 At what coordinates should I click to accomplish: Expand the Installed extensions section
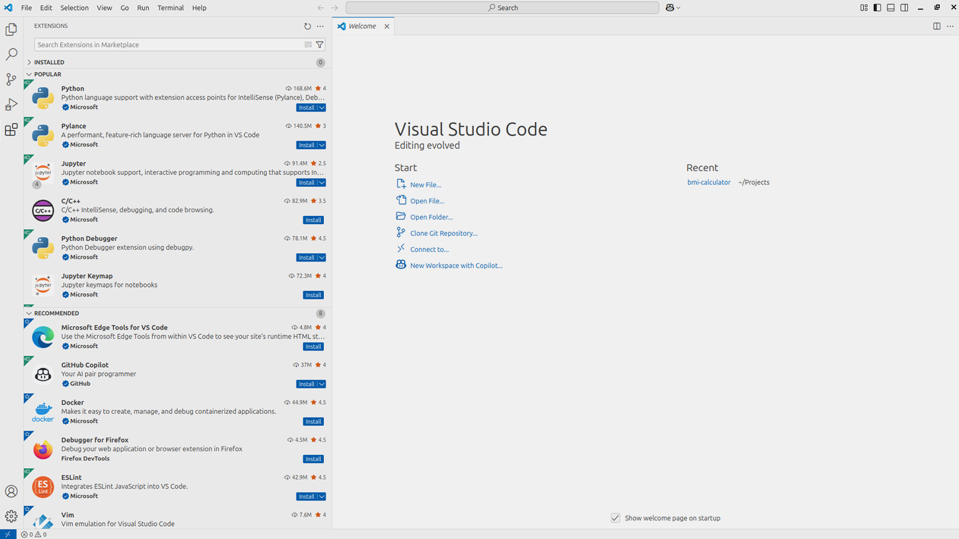tap(177, 62)
